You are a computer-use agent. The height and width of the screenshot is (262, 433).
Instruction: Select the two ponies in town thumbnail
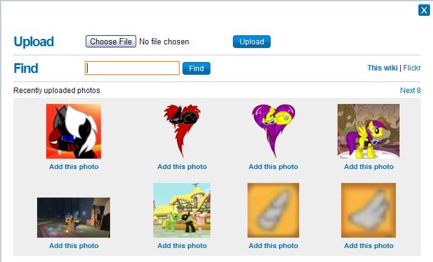182,210
